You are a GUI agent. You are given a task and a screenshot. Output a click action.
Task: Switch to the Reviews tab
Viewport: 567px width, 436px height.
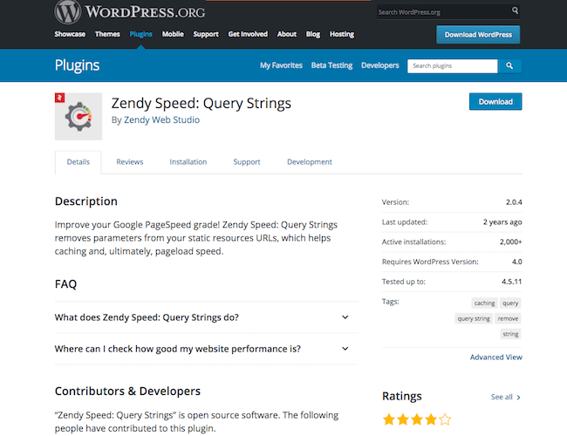point(130,162)
